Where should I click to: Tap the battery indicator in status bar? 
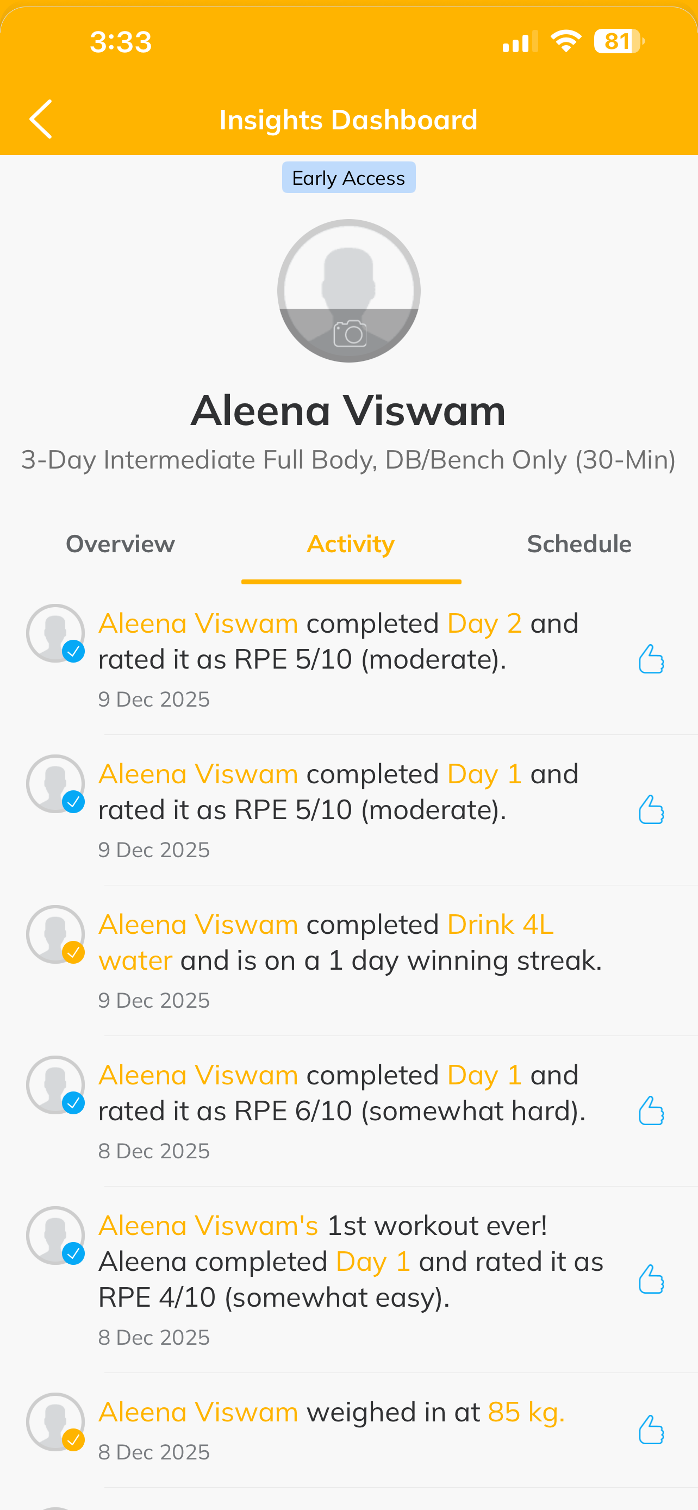coord(618,42)
